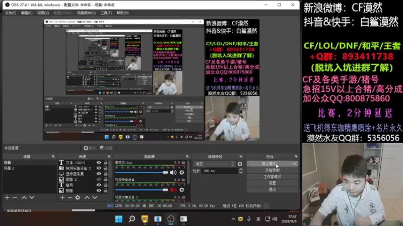Screen dimensions: 403x226
Task: Add a new source with plus icon in 来源 panel
Action: click(62, 197)
